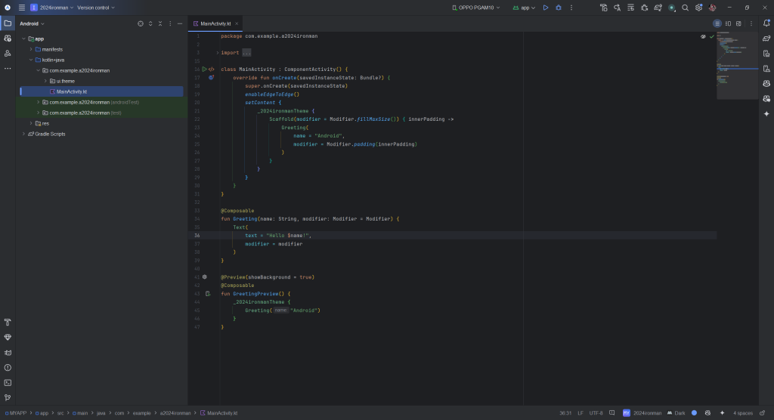Open the App Quality Insights gem icon
The height and width of the screenshot is (420, 774).
coord(8,338)
